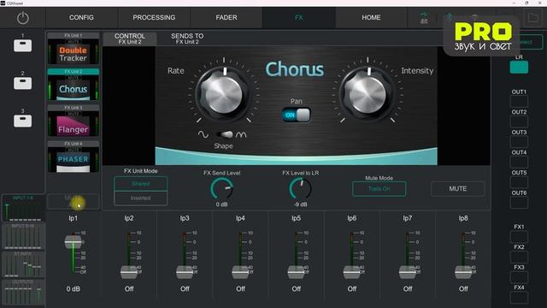Click the Ip7 send fader handle
547x308 pixels.
[x=408, y=272]
